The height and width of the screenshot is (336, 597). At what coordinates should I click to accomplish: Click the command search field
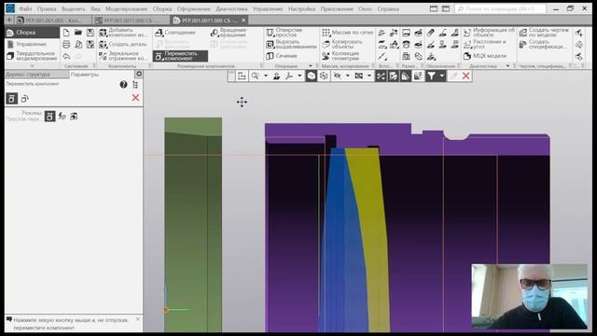[x=501, y=8]
